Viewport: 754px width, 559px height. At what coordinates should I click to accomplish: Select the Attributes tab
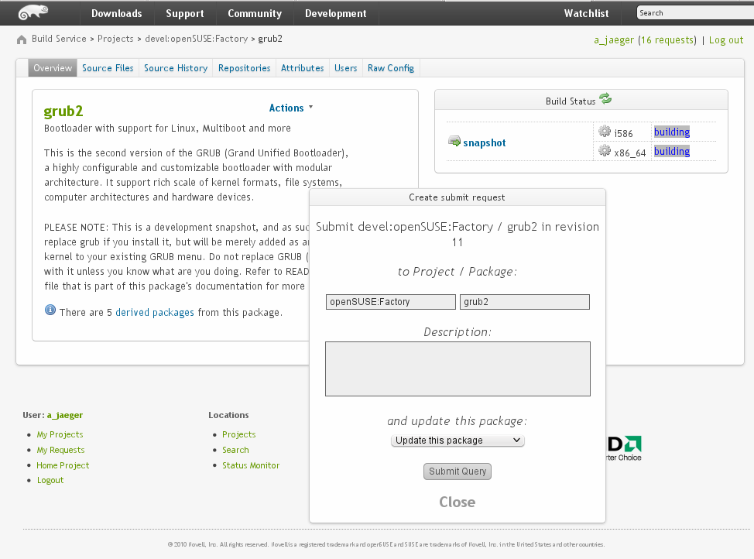coord(303,68)
